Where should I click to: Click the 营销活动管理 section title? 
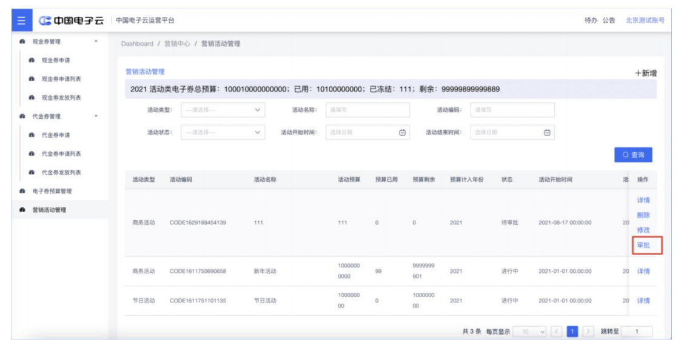click(145, 72)
